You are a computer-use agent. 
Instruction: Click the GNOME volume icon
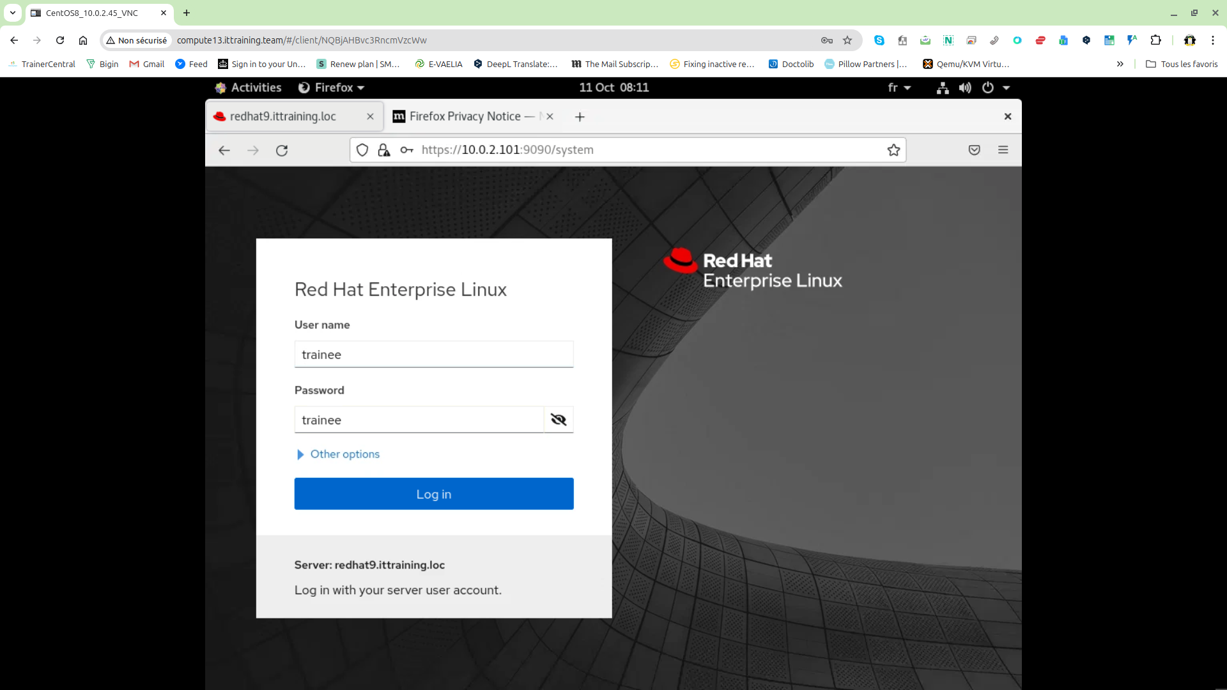tap(965, 88)
